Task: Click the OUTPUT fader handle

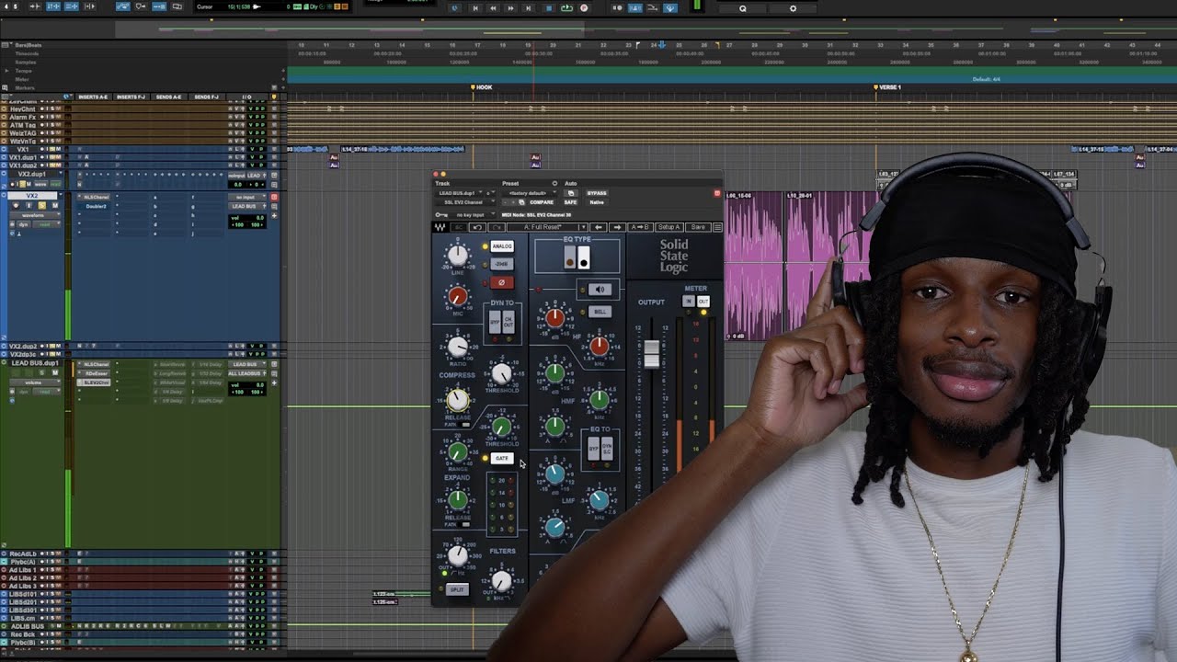Action: click(x=652, y=355)
